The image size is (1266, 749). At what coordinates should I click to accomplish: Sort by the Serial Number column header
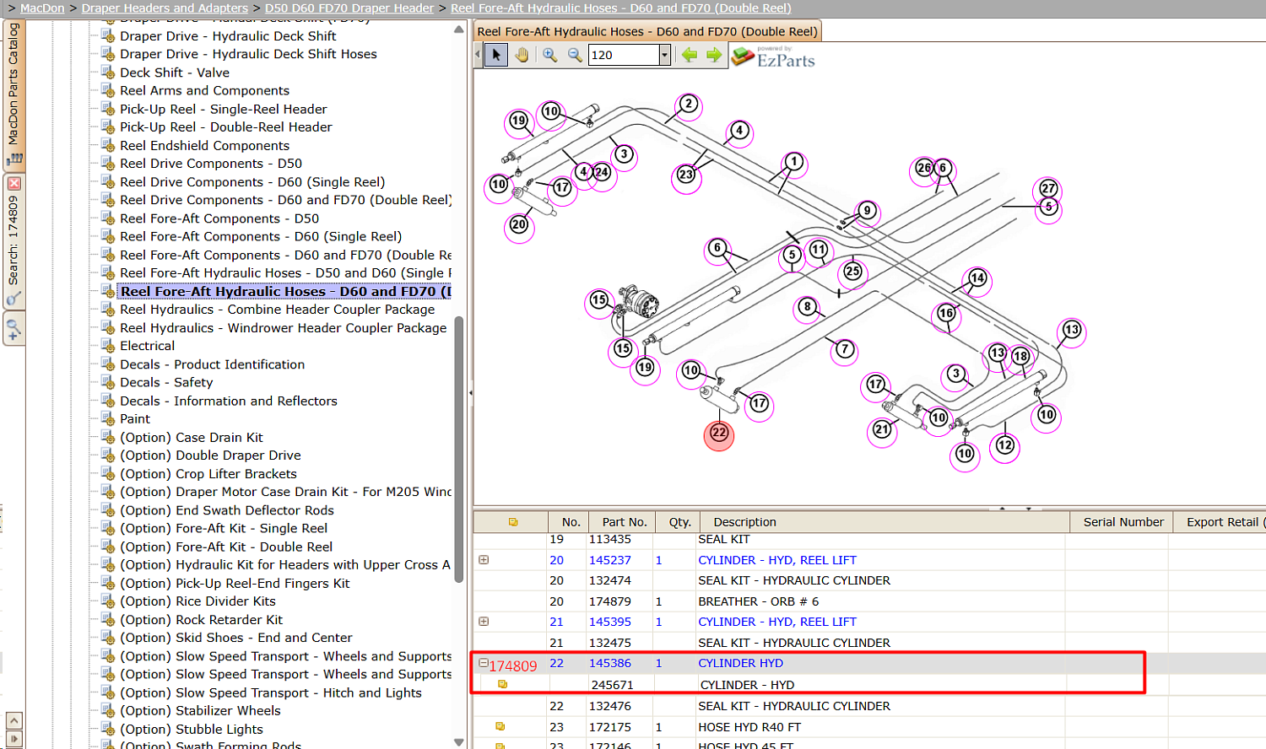coord(1123,522)
